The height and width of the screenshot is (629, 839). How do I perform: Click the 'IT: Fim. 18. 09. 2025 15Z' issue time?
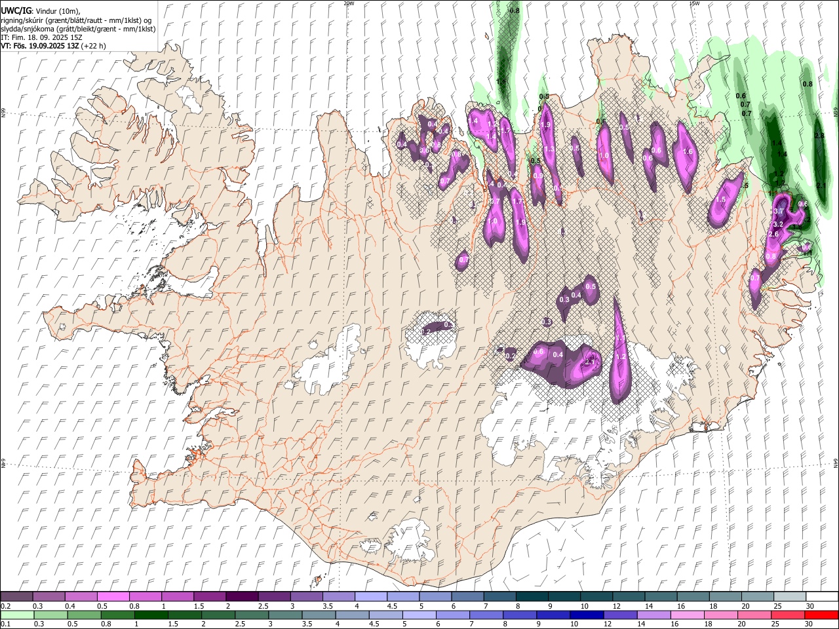tap(41, 37)
